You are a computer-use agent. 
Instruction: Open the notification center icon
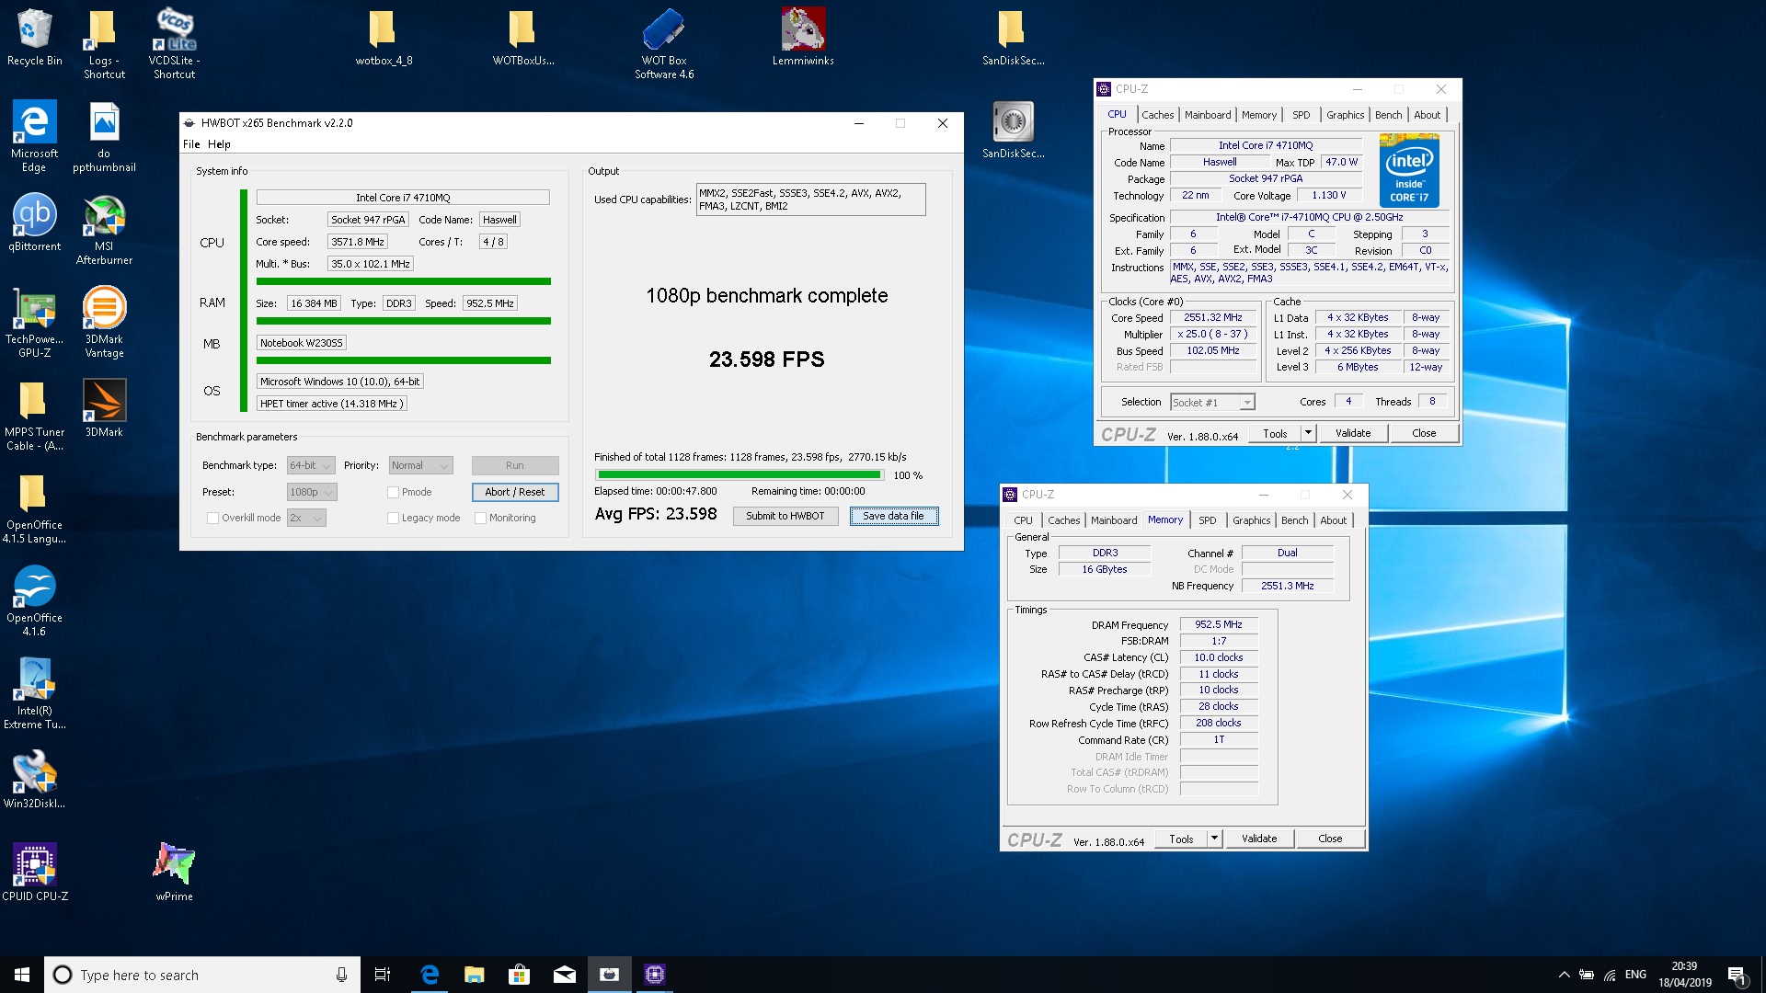pos(1737,975)
